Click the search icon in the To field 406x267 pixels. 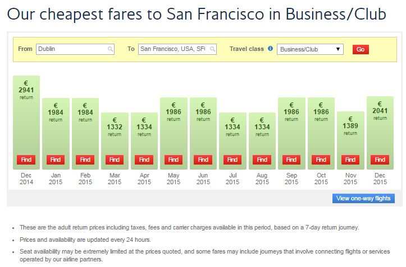coord(213,49)
